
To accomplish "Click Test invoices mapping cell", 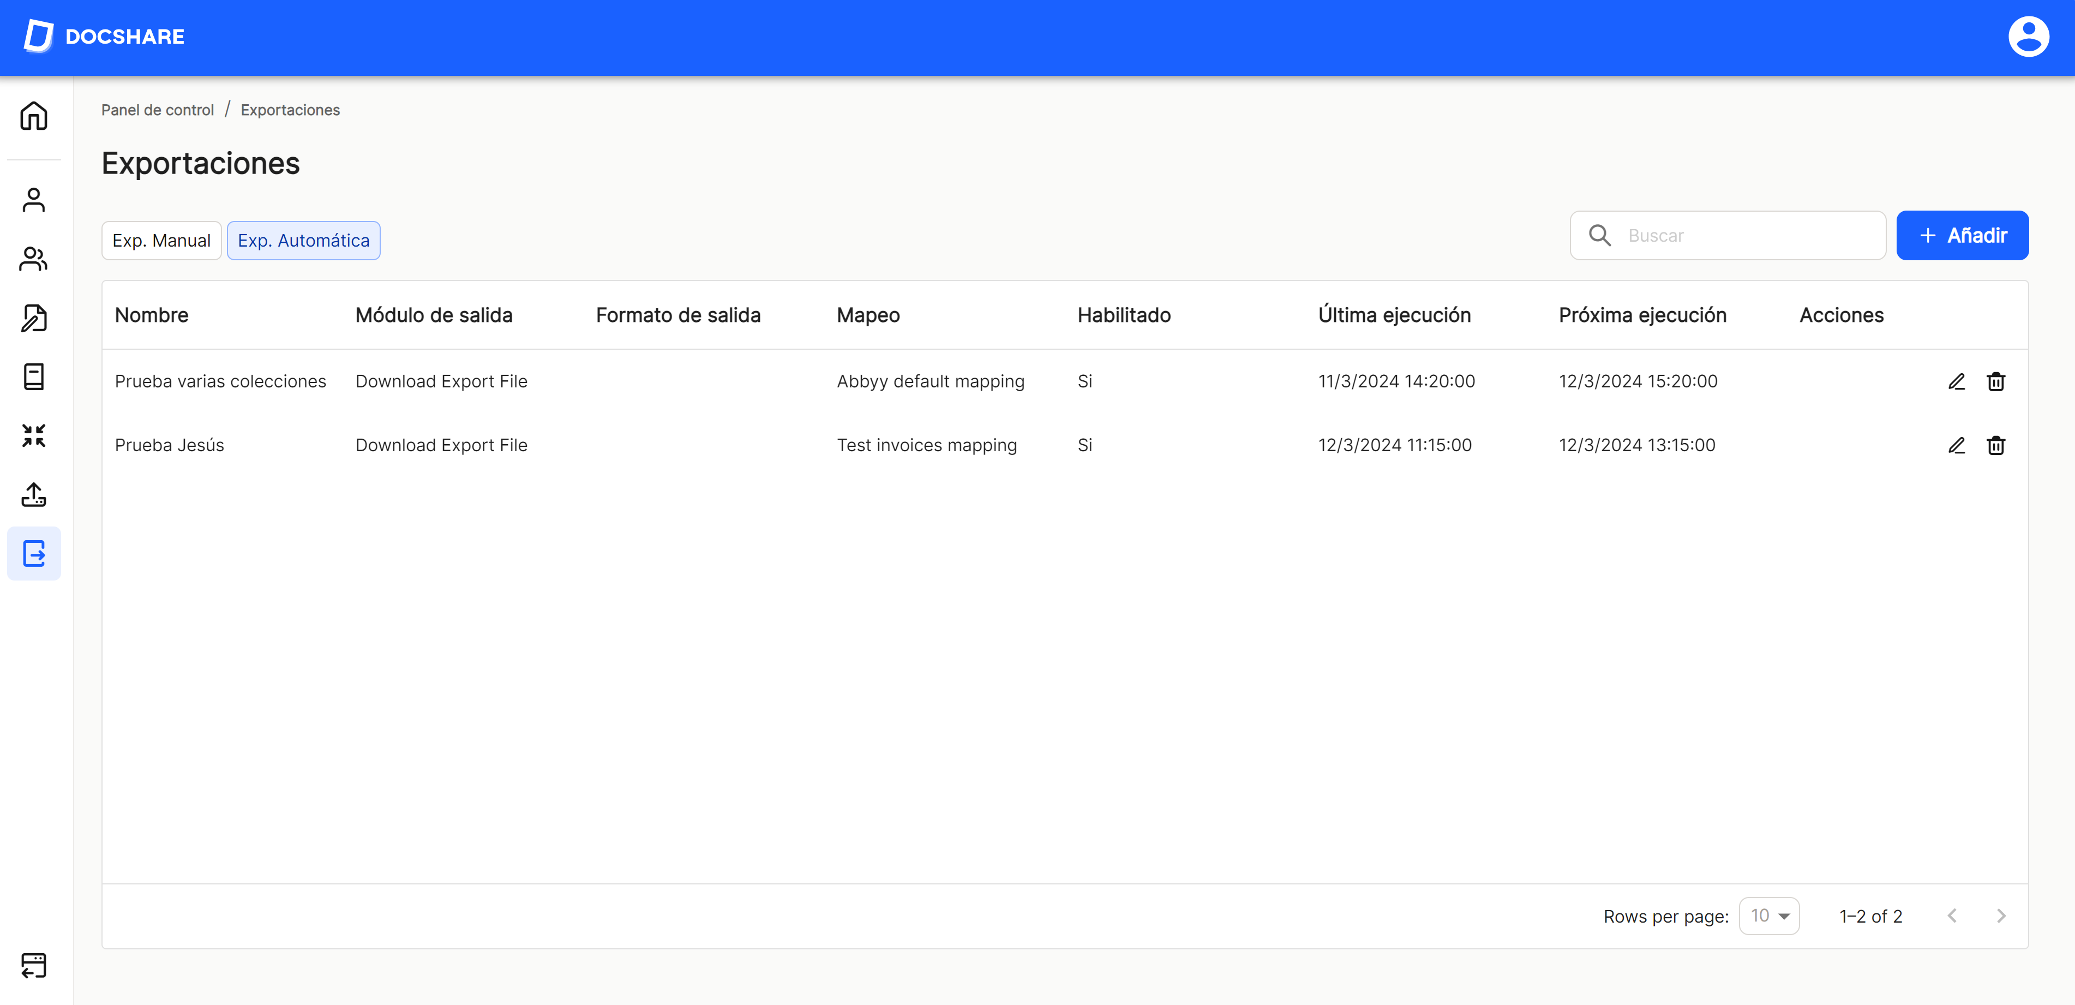I will [926, 445].
